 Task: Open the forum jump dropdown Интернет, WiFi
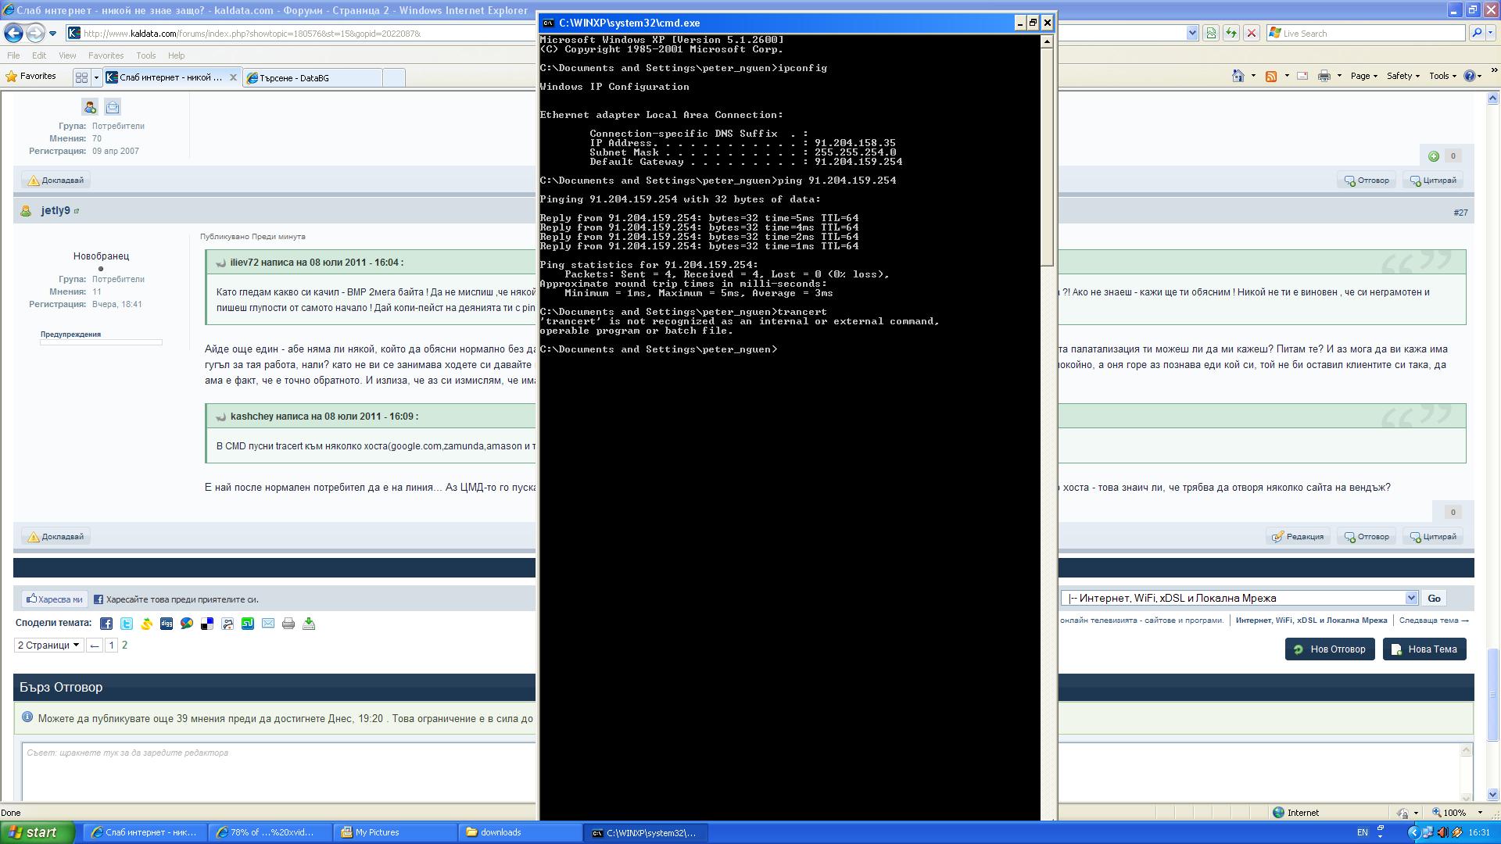(1239, 598)
